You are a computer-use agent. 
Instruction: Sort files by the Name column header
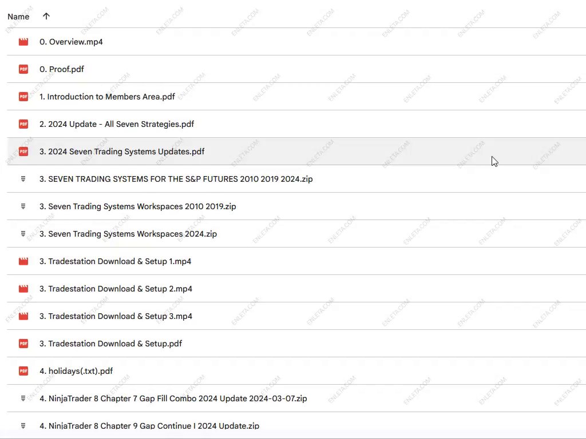tap(18, 17)
